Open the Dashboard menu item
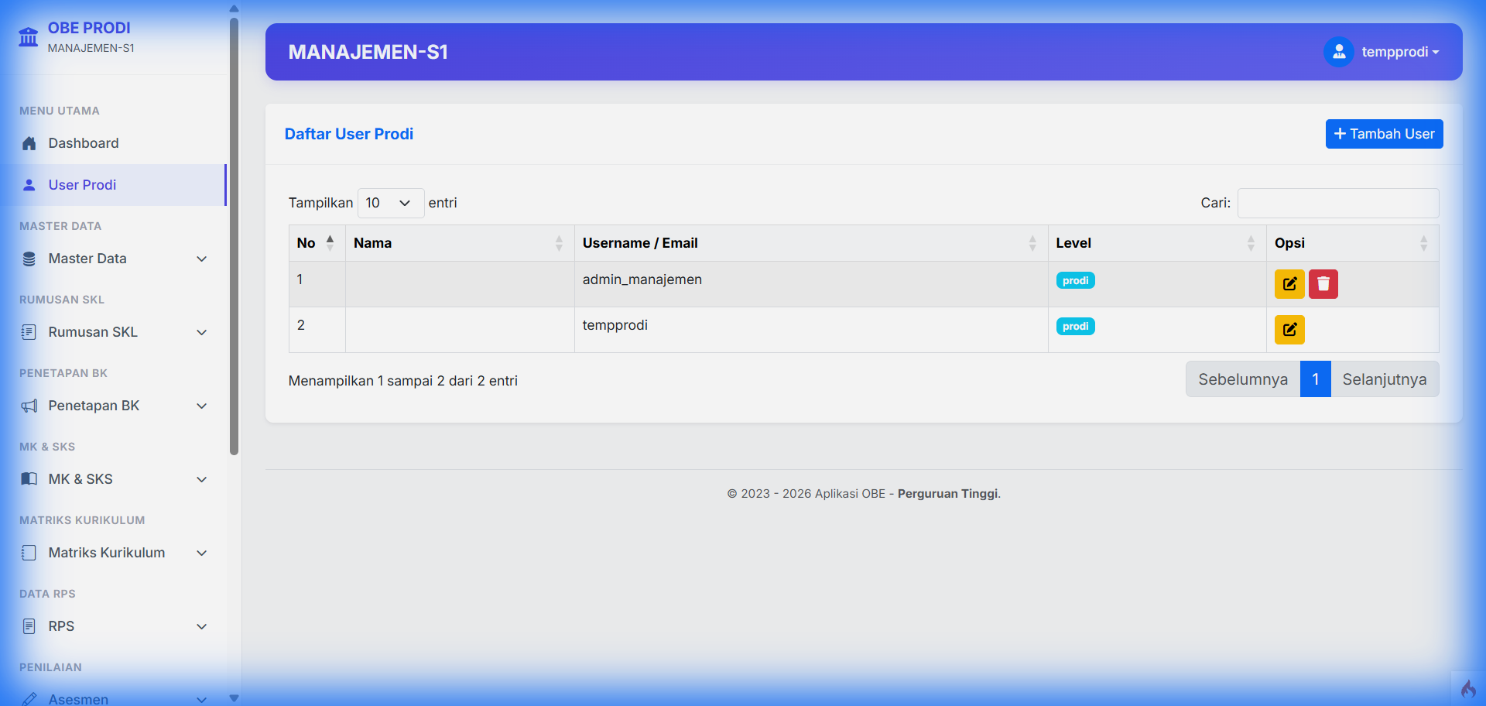Viewport: 1486px width, 706px height. (x=84, y=143)
